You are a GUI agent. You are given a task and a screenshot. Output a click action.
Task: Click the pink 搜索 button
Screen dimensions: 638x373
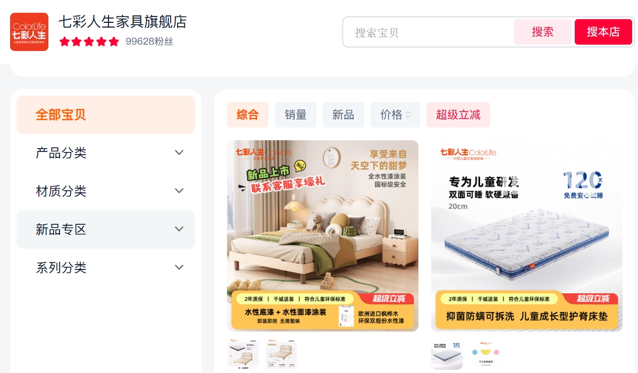(543, 32)
